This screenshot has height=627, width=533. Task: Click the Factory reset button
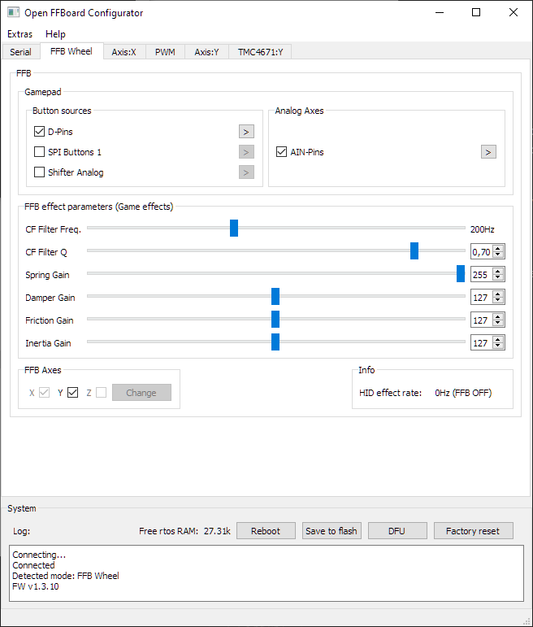tap(473, 530)
